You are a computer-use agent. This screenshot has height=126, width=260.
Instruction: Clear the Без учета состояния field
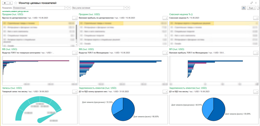click(129, 8)
